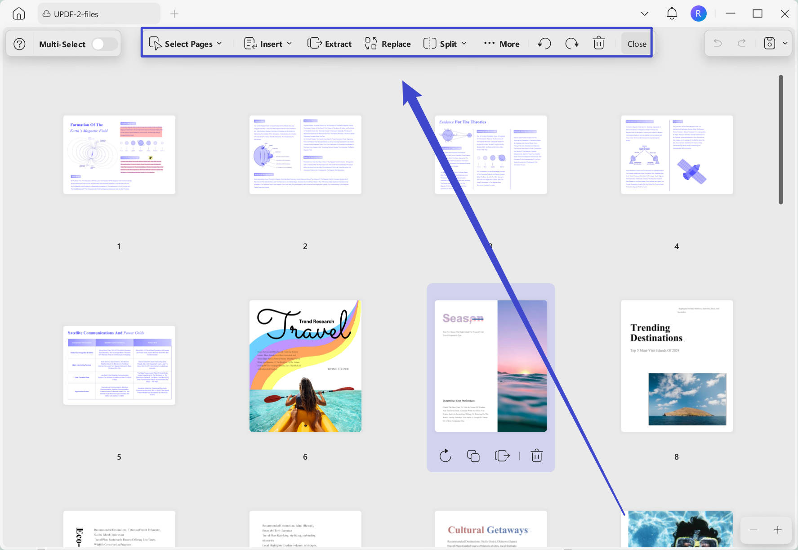The height and width of the screenshot is (550, 798).
Task: Delete pages using the toolbar trash icon
Action: [599, 44]
